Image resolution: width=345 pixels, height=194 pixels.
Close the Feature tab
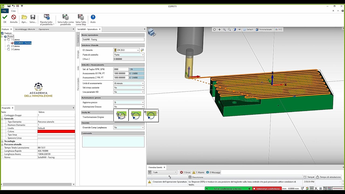click(x=11, y=29)
